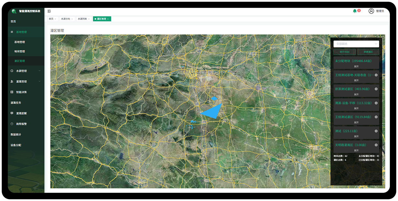
Task: Expand the 水源管理 sidebar menu
Action: pos(26,71)
